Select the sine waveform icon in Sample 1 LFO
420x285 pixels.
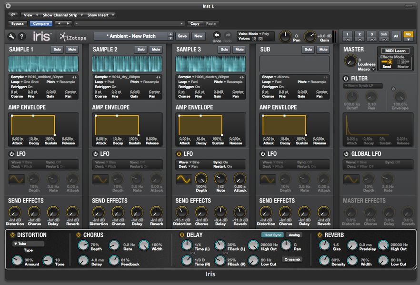click(16, 179)
